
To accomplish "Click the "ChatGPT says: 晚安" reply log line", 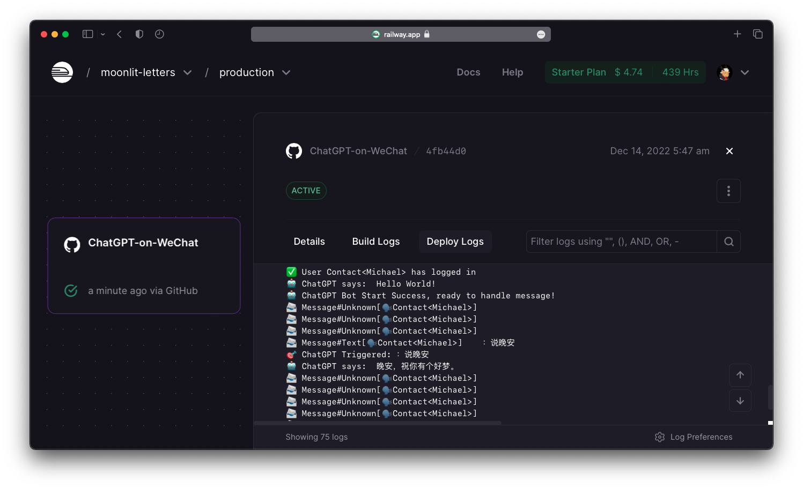I will pos(371,366).
